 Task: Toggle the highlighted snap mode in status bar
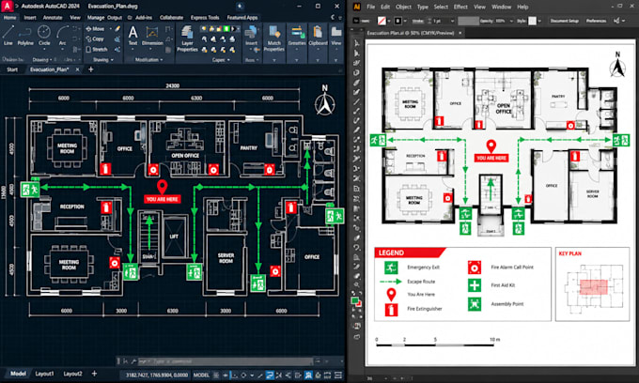pyautogui.click(x=270, y=375)
